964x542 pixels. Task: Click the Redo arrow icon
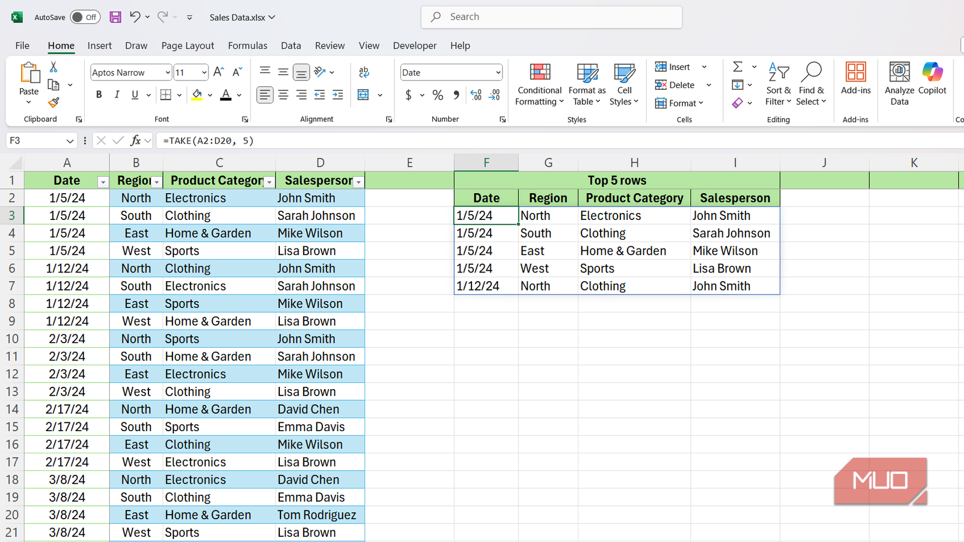point(162,17)
